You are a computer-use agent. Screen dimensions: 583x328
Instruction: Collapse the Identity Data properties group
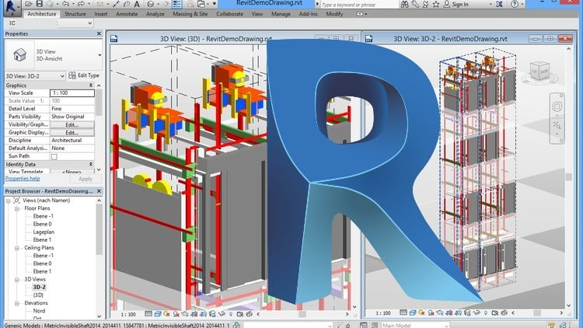91,164
